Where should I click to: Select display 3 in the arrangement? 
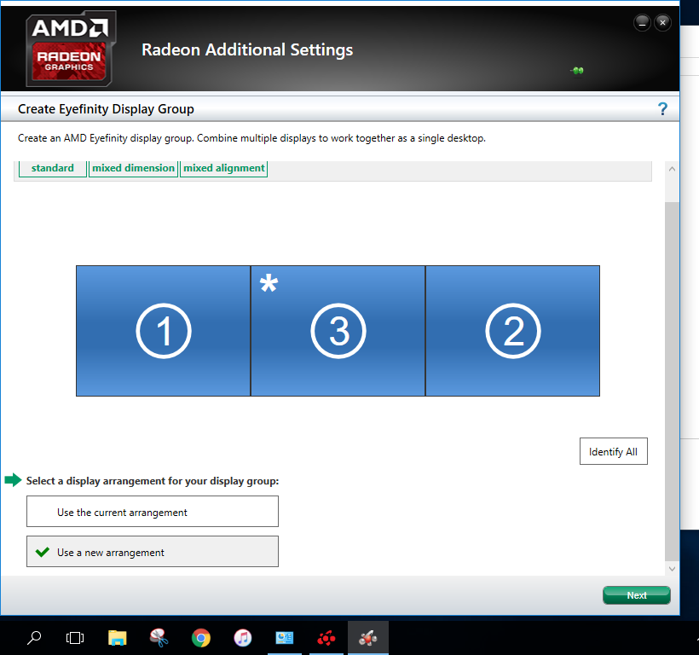click(x=338, y=331)
